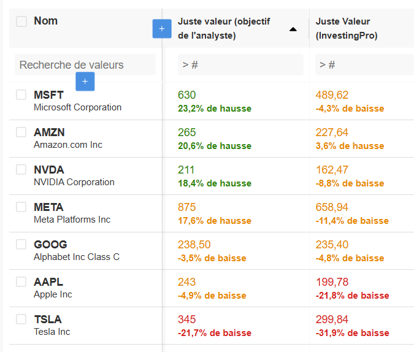
Task: Select the AAPL row checkbox
Action: coord(21,281)
